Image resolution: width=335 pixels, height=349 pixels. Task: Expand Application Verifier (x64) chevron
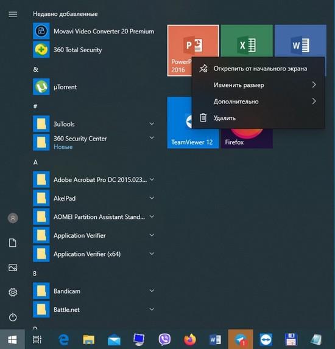pyautogui.click(x=152, y=254)
